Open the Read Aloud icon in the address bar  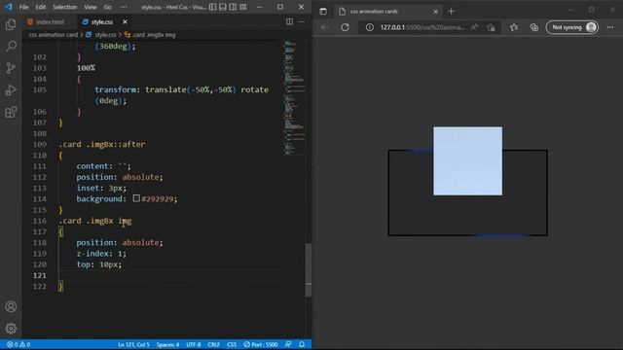[474, 27]
